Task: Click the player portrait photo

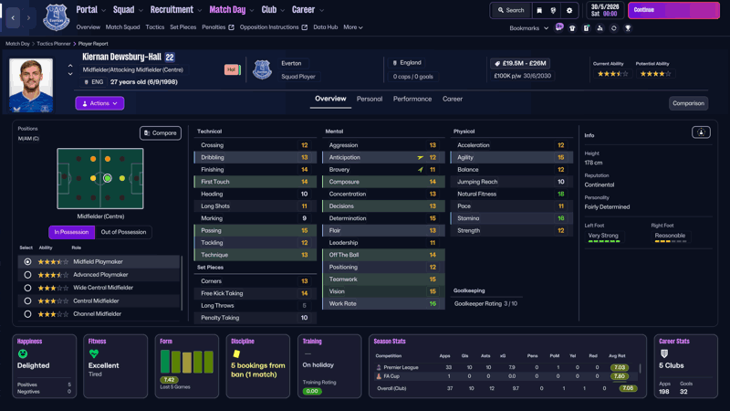Action: coord(31,85)
